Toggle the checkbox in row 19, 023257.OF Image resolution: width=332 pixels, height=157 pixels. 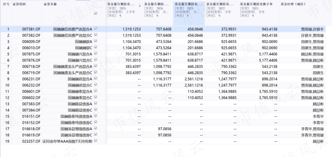point(96,141)
